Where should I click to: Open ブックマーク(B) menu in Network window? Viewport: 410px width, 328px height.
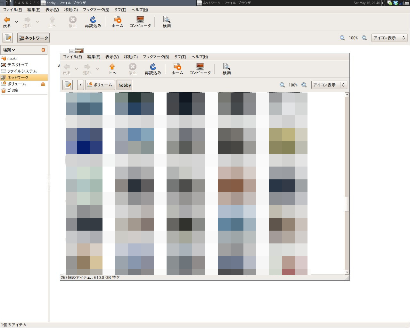(x=96, y=10)
